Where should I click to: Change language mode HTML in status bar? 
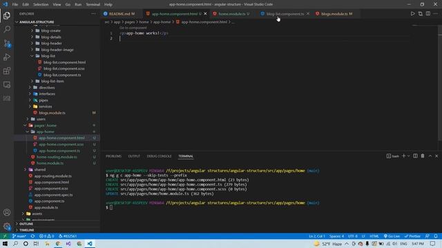(374, 236)
